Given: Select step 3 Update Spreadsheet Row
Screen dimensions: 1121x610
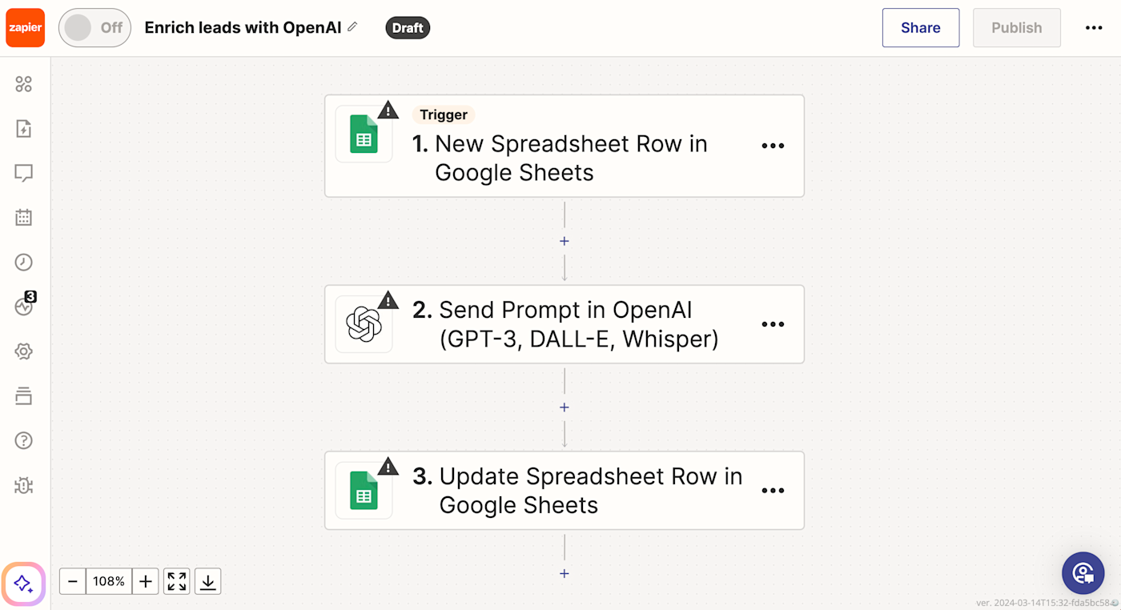Looking at the screenshot, I should [x=565, y=491].
